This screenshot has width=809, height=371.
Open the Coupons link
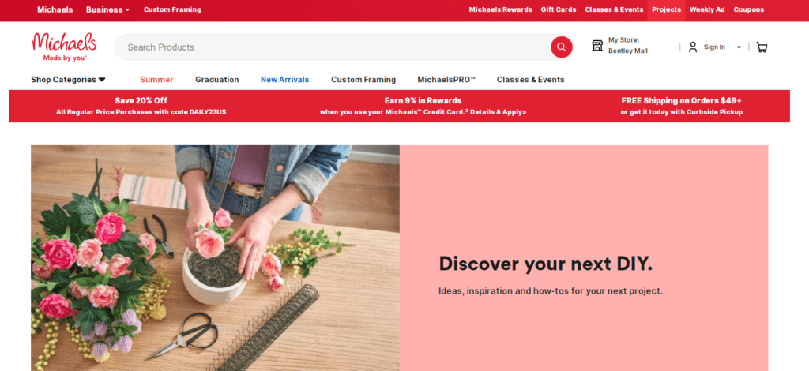click(749, 9)
